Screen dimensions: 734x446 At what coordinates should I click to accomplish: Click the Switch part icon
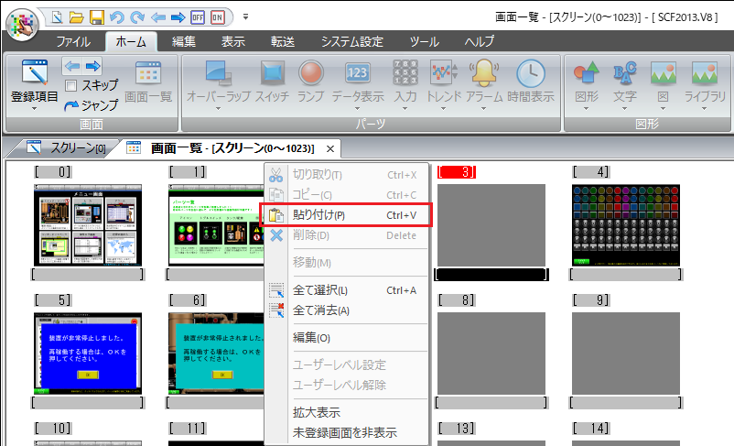pyautogui.click(x=272, y=73)
